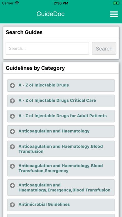Expand Haematology,Emergency,Blood Transfusion category row
This screenshot has height=217, width=122.
click(61, 187)
